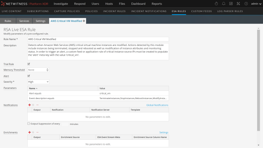Sort parameters by Name column
The image size is (263, 148).
click(63, 88)
